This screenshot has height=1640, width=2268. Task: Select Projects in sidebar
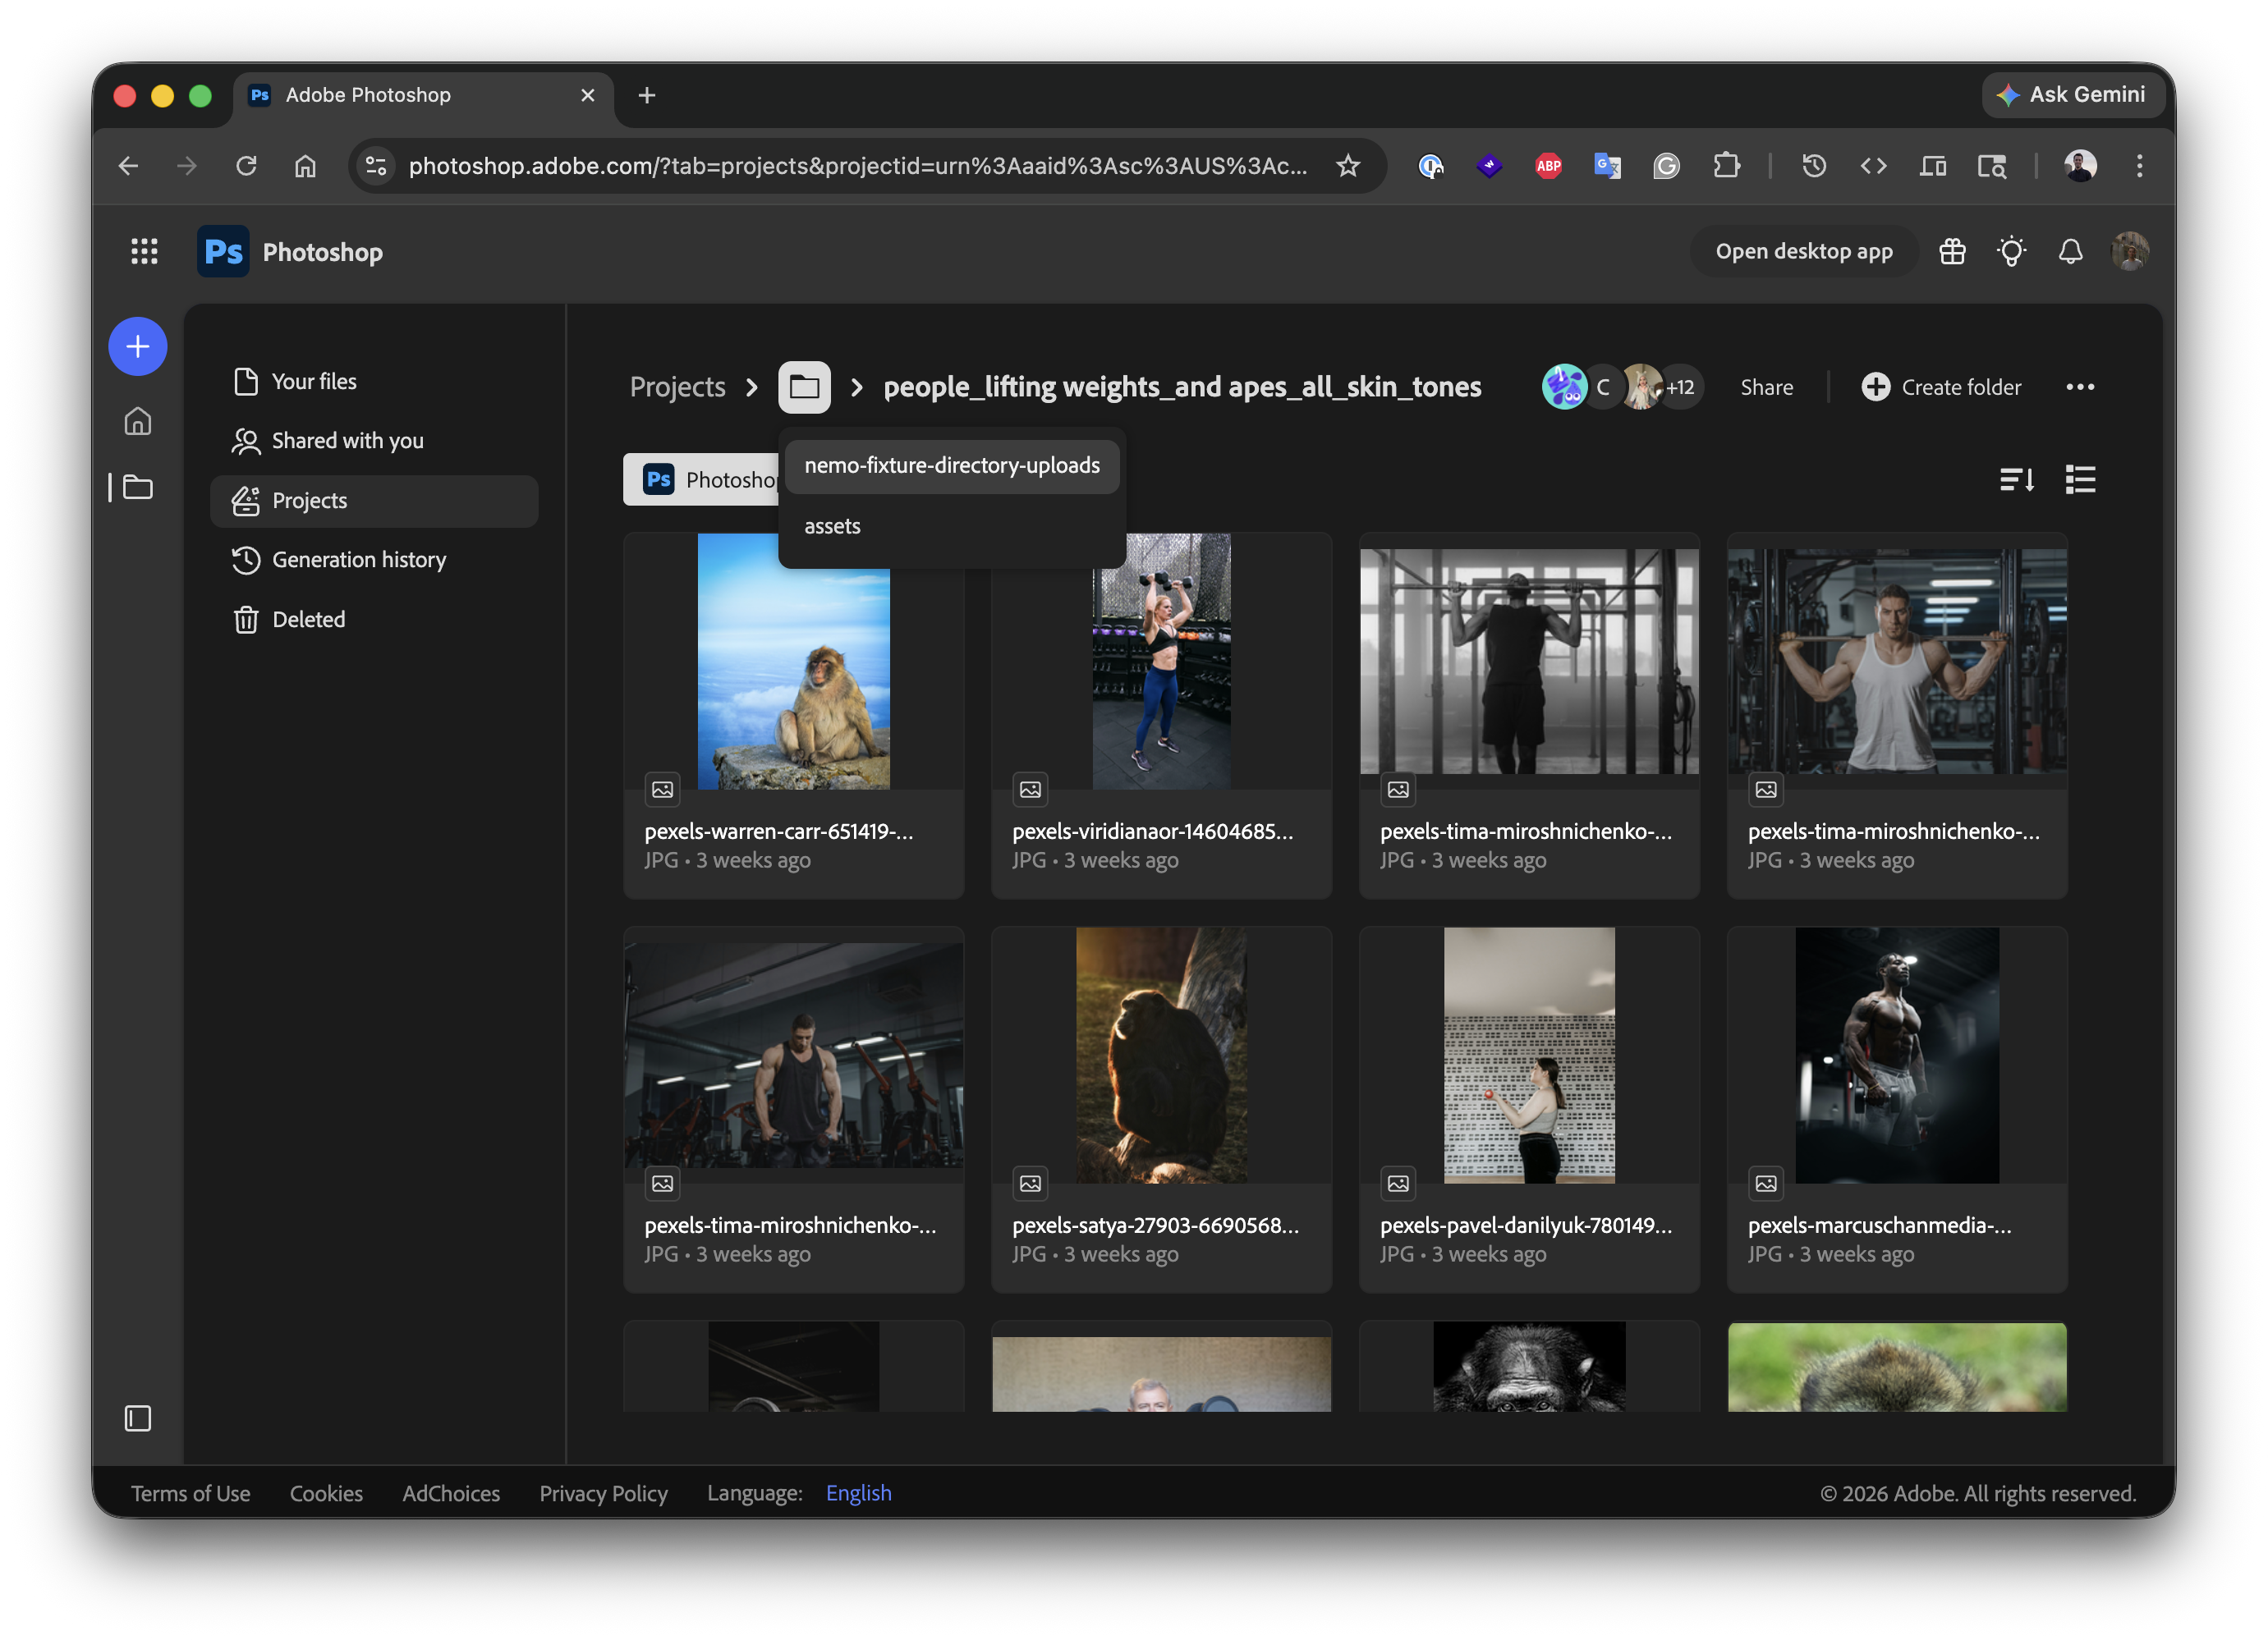click(374, 501)
